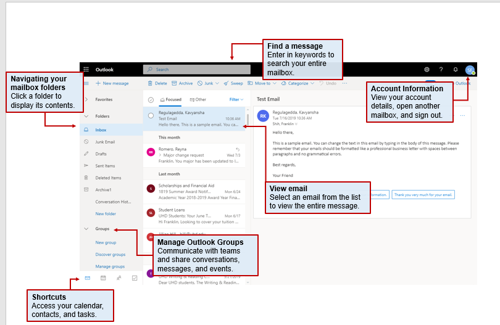The height and width of the screenshot is (325, 500).
Task: Open the Junk dropdown arrow
Action: tap(217, 83)
